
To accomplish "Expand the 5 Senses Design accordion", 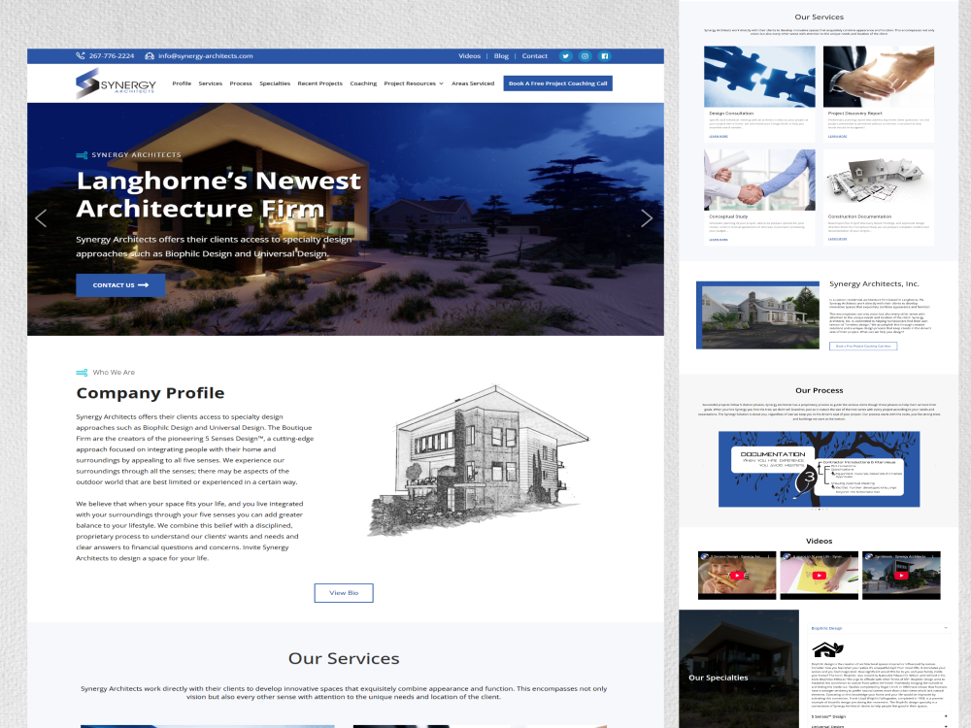I will click(945, 716).
